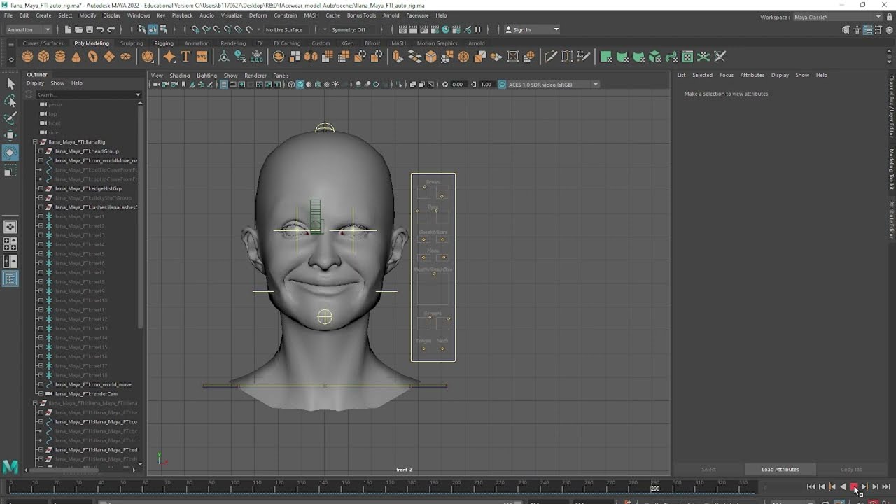Expand the Ilana_Maya_FTI:headGroup node
The height and width of the screenshot is (504, 896).
[41, 151]
